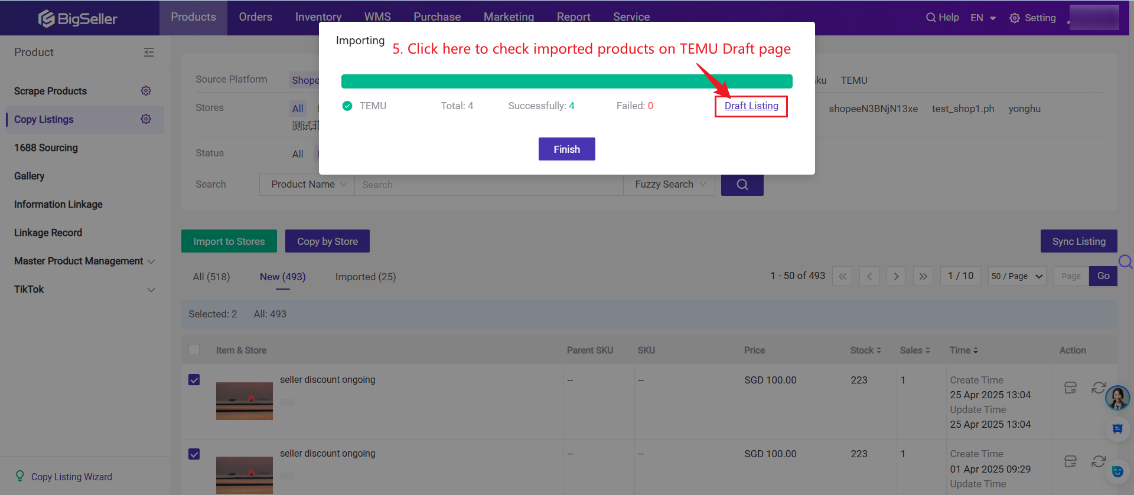
Task: Go to previous page arrow
Action: coord(869,276)
